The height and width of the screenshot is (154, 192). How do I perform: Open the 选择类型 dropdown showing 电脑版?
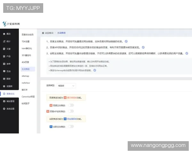click(66, 86)
